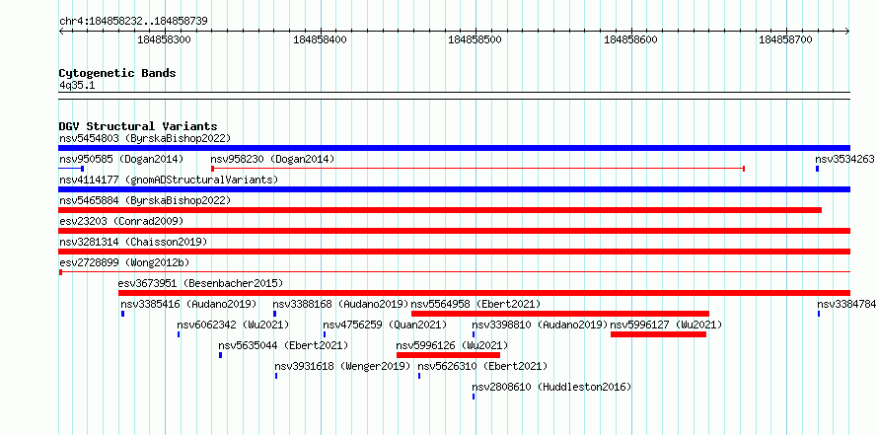The image size is (878, 435).
Task: Select the blue nsv5626310 marker
Action: 419,376
